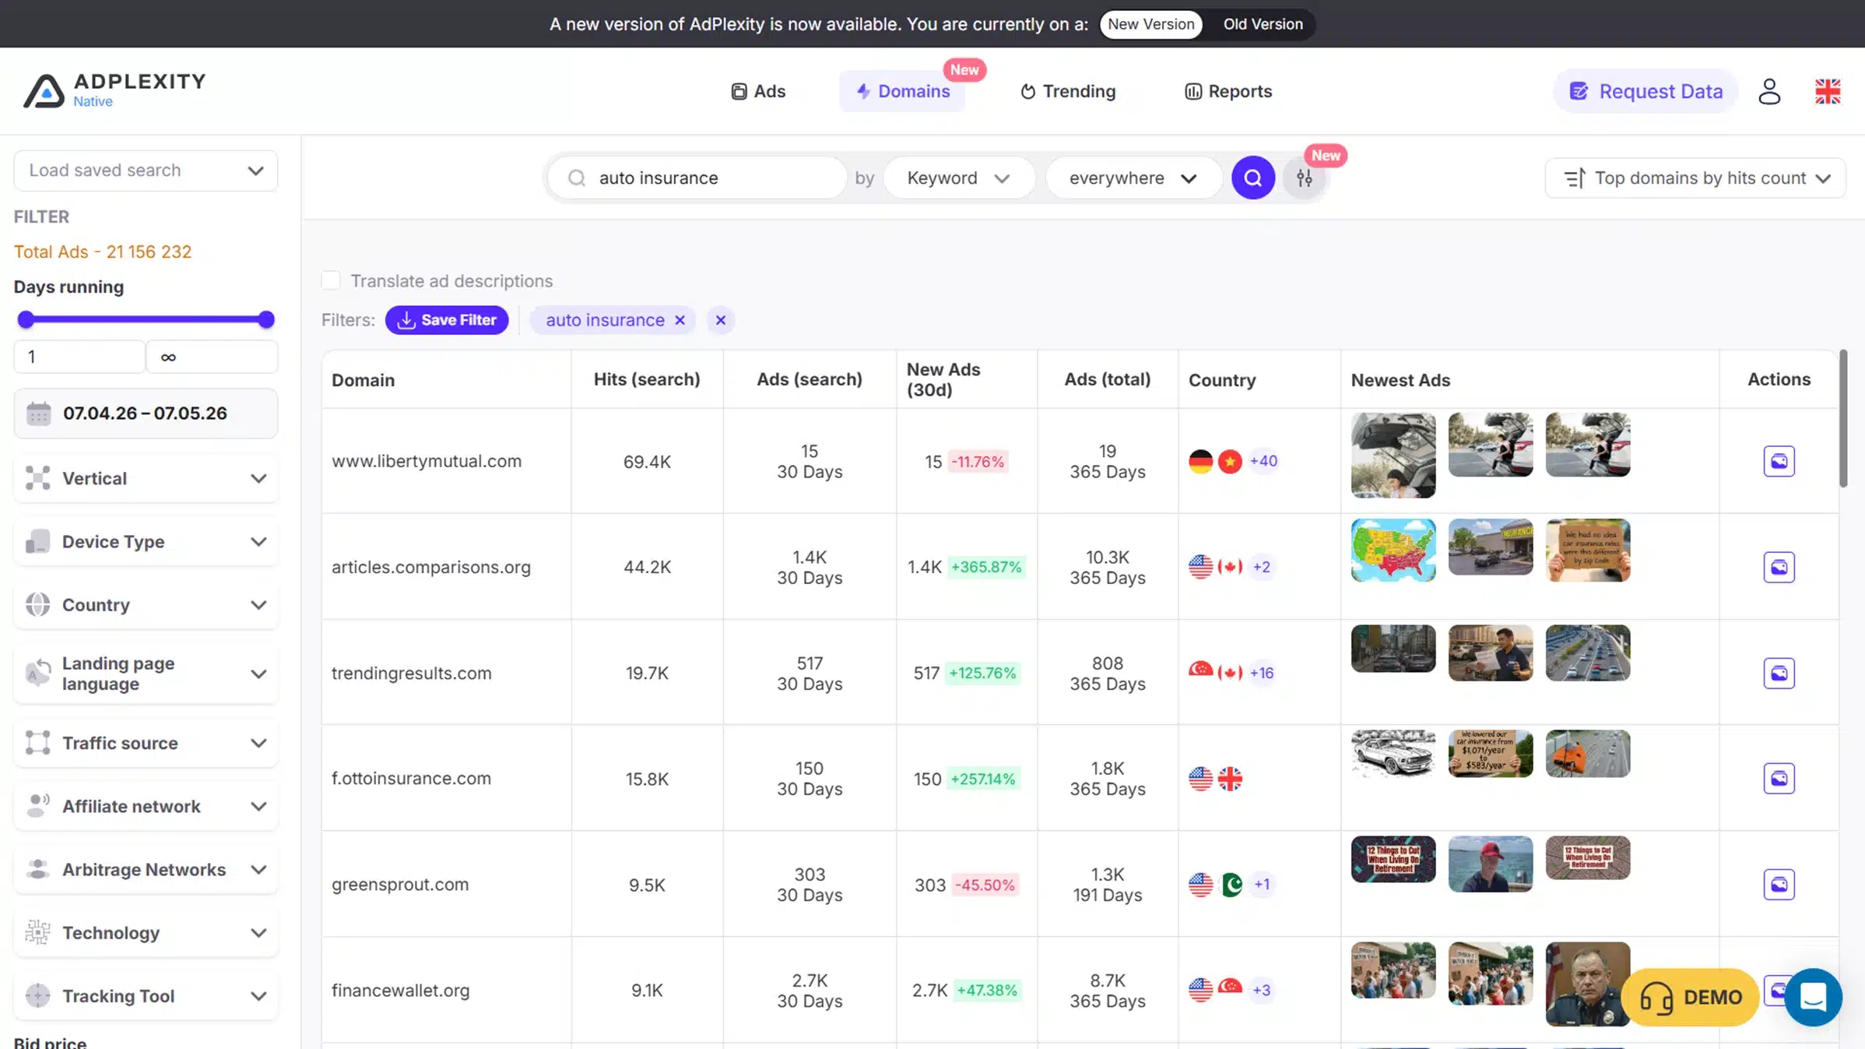1865x1049 pixels.
Task: Click the Technology filter icon
Action: point(37,932)
